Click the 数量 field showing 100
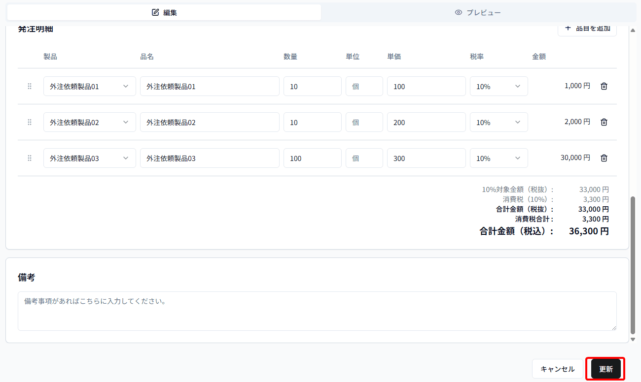641x382 pixels. click(312, 158)
